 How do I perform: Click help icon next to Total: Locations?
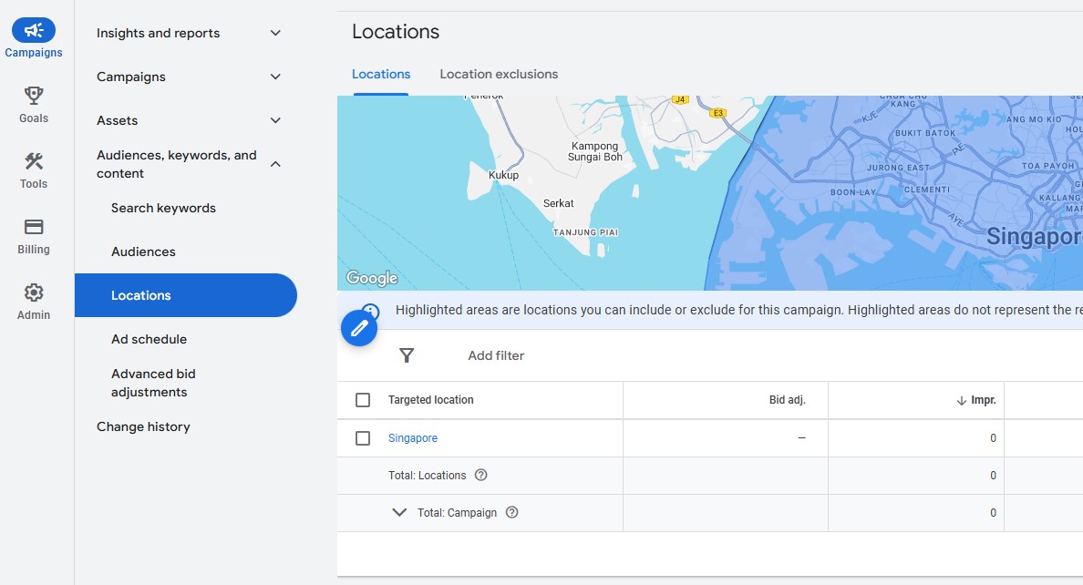480,475
